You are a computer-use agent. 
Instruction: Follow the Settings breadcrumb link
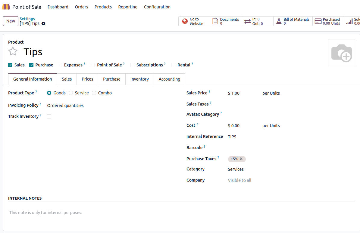point(27,19)
